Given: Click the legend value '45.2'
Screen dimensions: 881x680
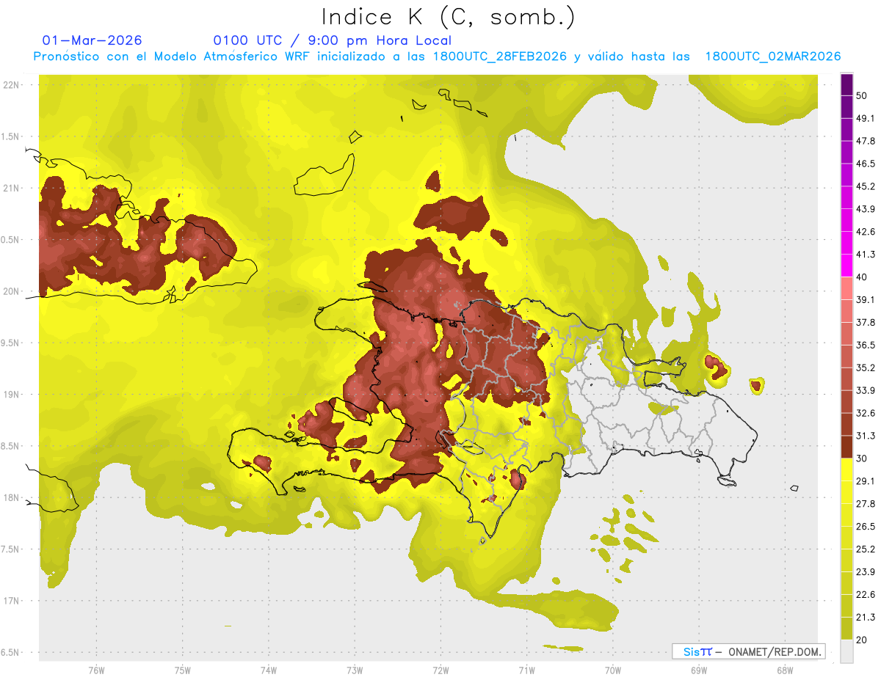Looking at the screenshot, I should (866, 186).
